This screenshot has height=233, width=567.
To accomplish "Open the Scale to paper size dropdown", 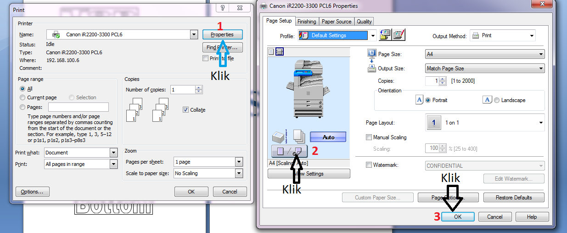I will point(238,173).
